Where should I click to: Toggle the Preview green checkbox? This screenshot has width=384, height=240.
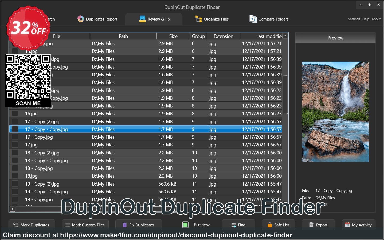pyautogui.click(x=185, y=225)
